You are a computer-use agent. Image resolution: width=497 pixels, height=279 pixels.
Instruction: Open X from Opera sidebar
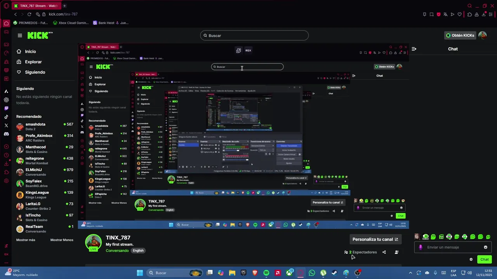point(6,126)
